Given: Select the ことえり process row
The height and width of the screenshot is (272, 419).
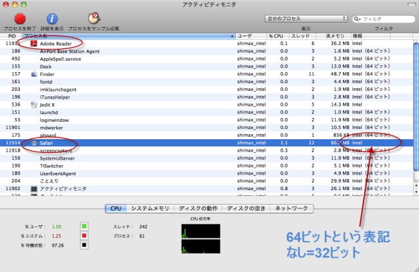Looking at the screenshot, I should (x=206, y=181).
